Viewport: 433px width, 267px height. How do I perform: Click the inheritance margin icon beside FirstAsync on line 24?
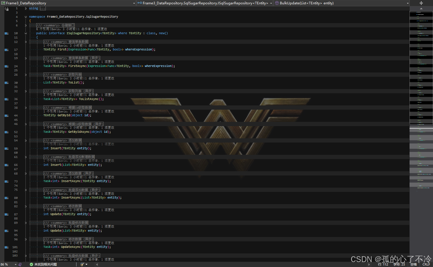6,66
